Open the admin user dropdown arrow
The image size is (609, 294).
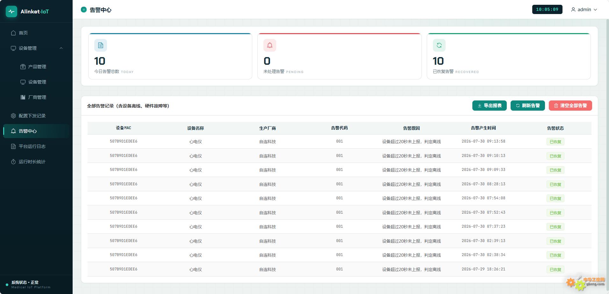pos(595,10)
